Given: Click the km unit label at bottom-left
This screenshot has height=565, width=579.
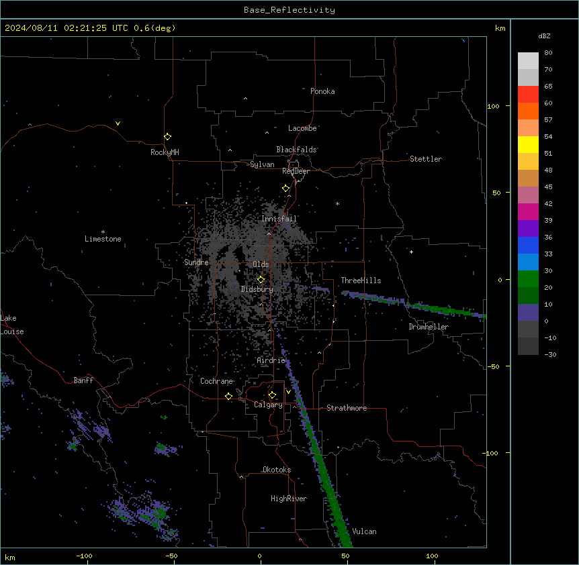Looking at the screenshot, I should pyautogui.click(x=10, y=557).
